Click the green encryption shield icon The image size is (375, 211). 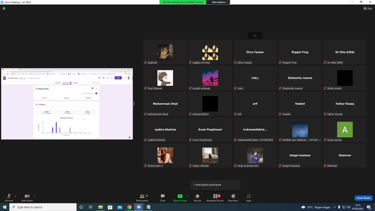[4, 8]
